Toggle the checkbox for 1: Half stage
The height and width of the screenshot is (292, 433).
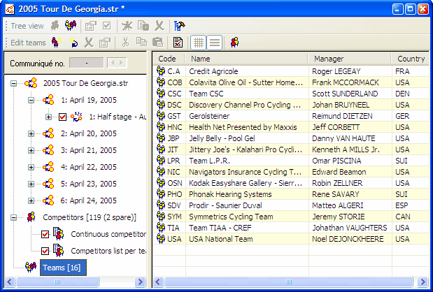pyautogui.click(x=62, y=117)
